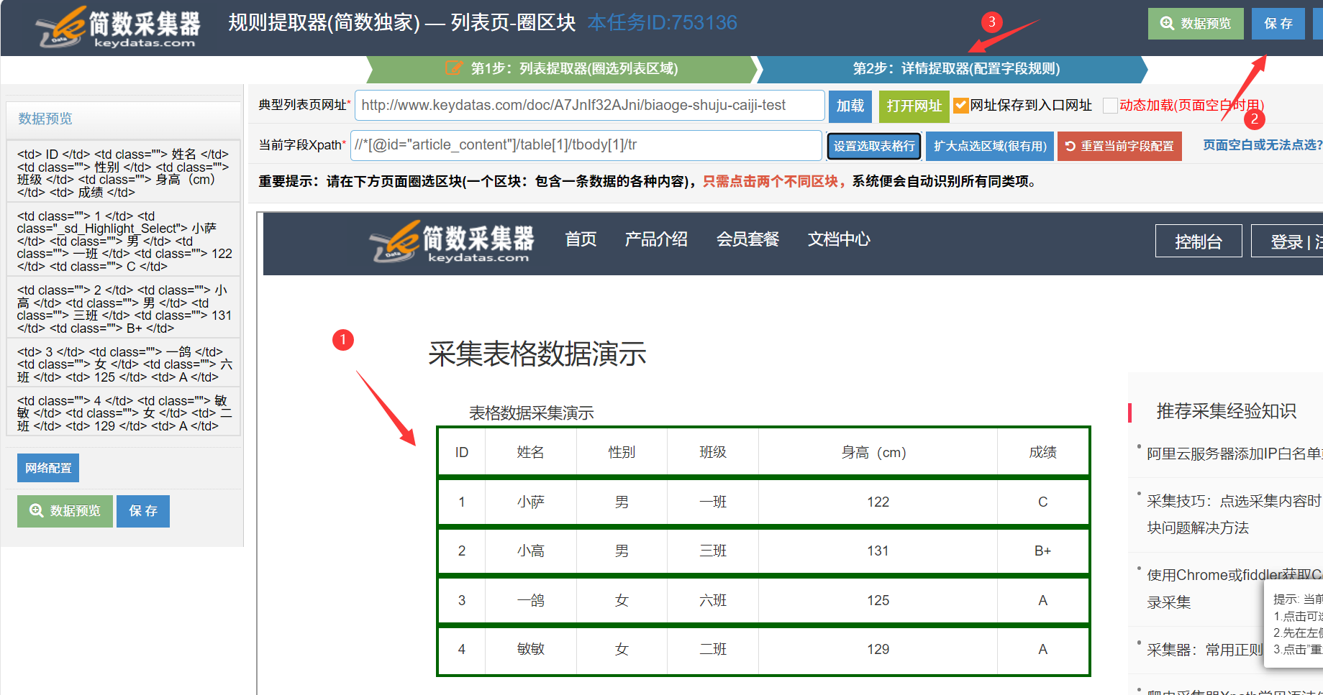Click the 典型列表页网址 input field
The height and width of the screenshot is (695, 1323).
click(x=590, y=105)
